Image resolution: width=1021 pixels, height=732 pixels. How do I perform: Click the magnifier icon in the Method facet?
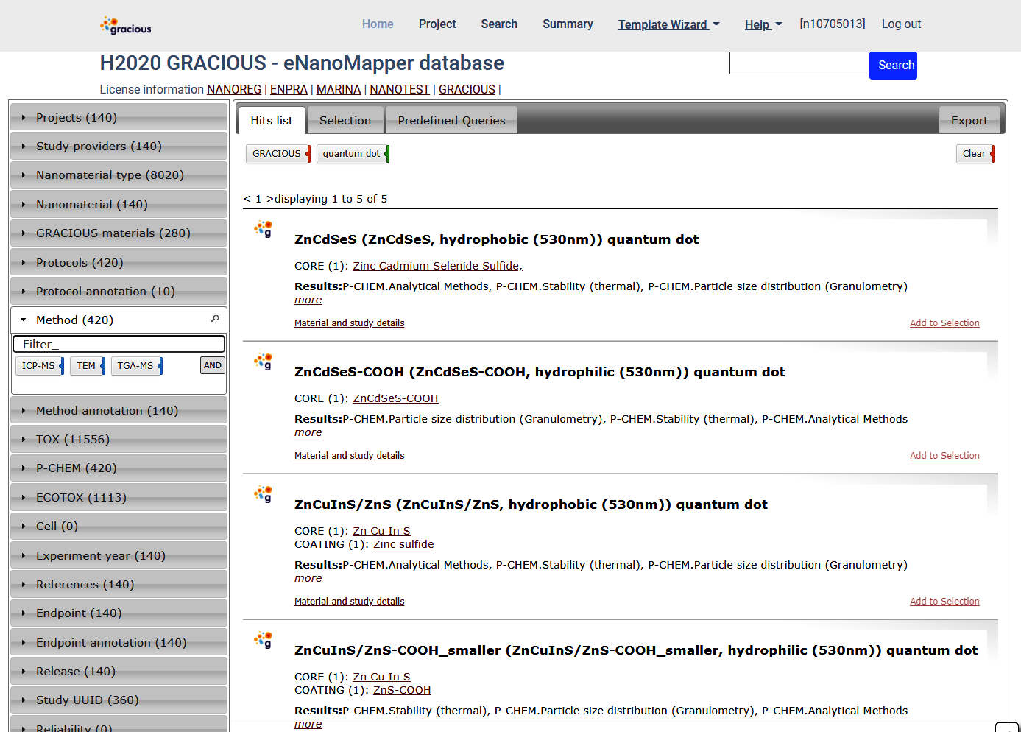click(215, 319)
